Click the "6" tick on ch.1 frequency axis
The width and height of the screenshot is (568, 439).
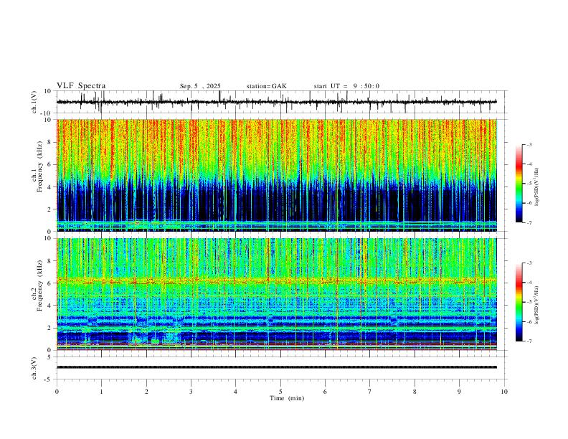coord(50,164)
